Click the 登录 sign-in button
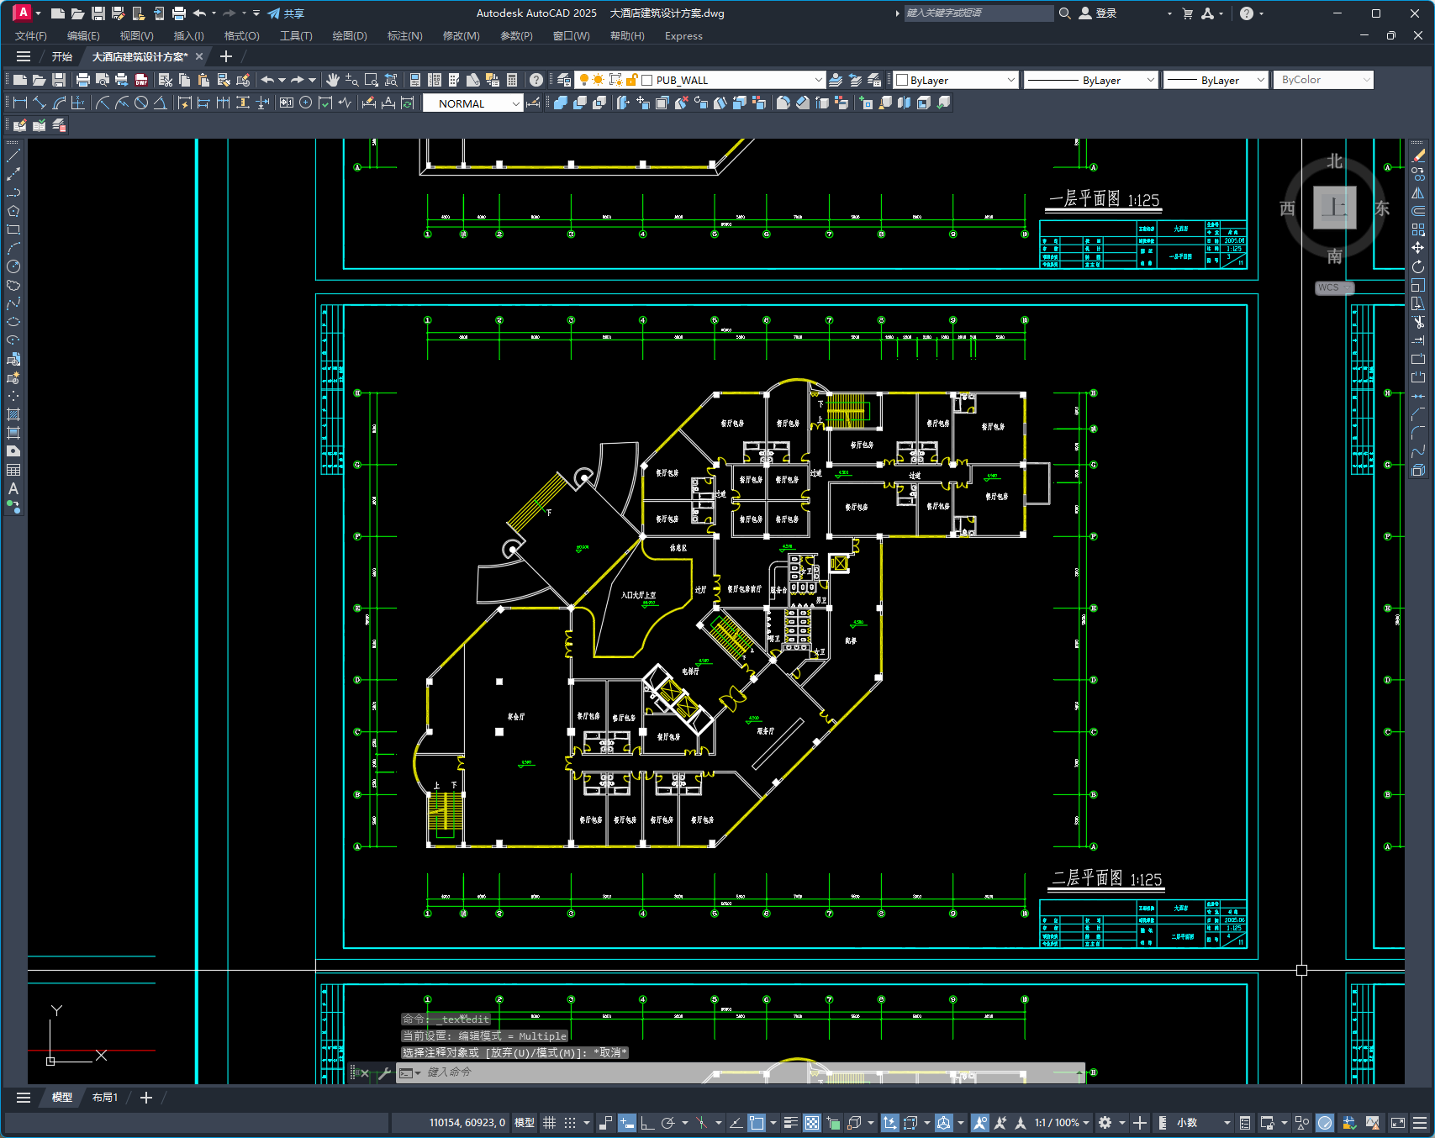 [x=1098, y=13]
